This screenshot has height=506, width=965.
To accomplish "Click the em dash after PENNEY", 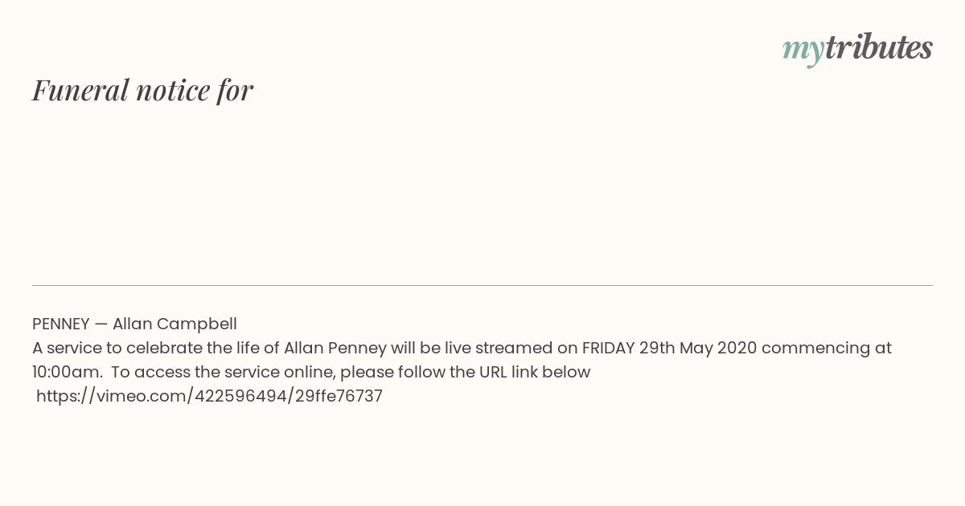I will coord(101,324).
